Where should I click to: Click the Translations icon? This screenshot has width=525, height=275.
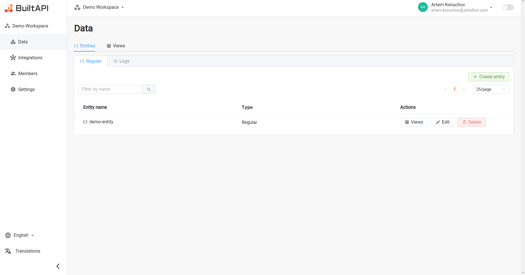pos(8,251)
